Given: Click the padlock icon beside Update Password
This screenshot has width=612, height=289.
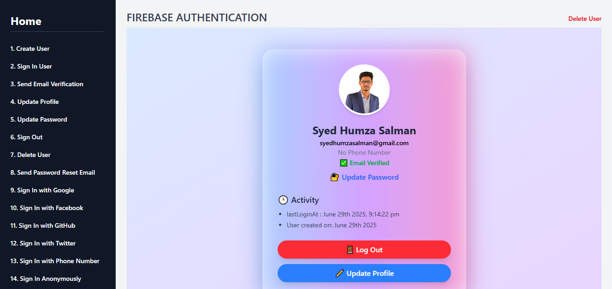Looking at the screenshot, I should [x=334, y=177].
